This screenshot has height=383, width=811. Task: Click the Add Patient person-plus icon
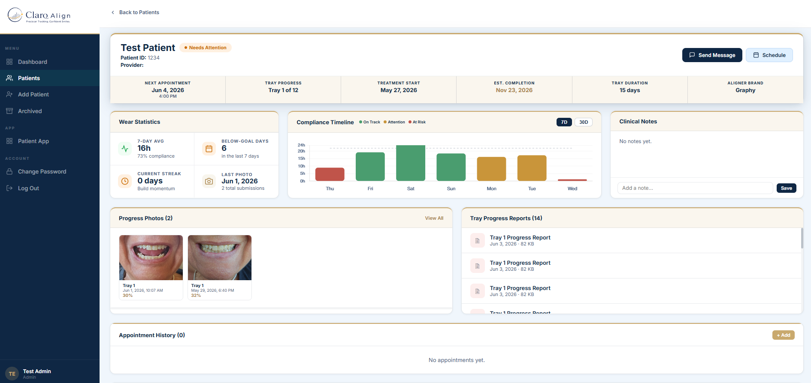9,94
